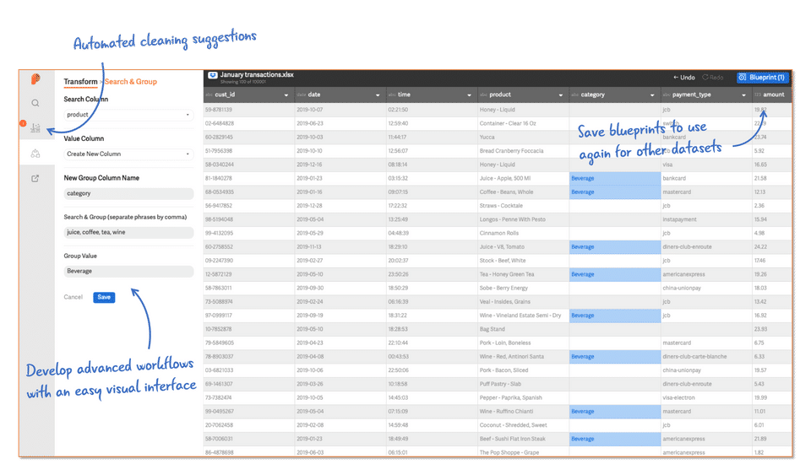Click the Group Value field with Beverage
This screenshot has height=475, width=811.
(x=128, y=271)
